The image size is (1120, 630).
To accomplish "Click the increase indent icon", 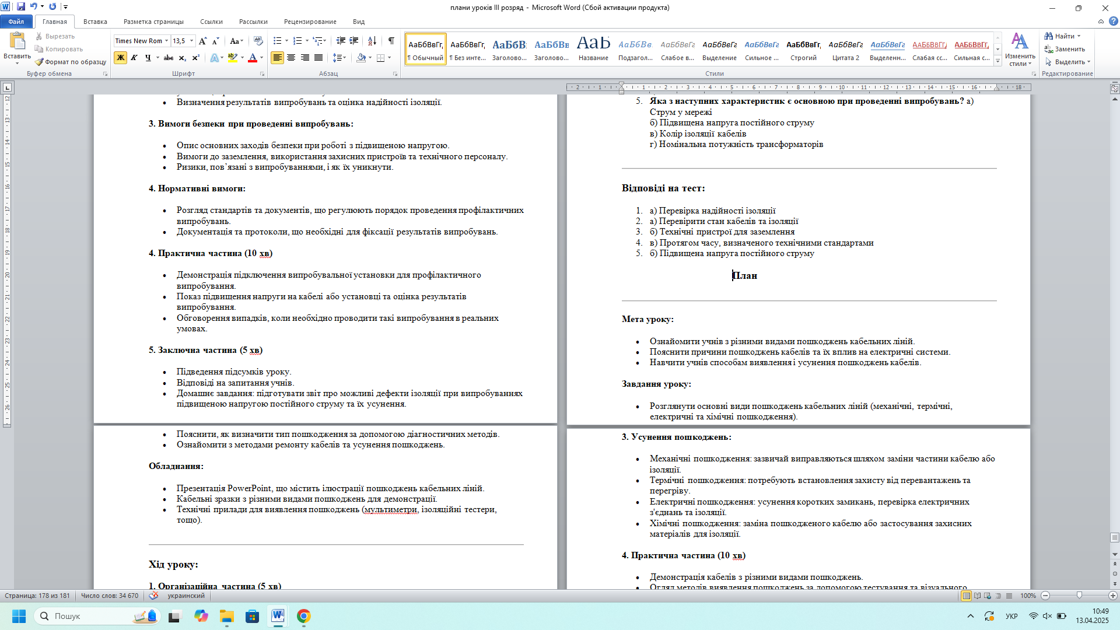I will point(354,41).
